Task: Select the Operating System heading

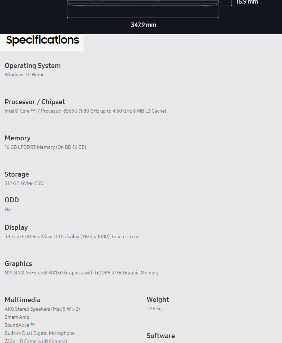Action: [32, 66]
